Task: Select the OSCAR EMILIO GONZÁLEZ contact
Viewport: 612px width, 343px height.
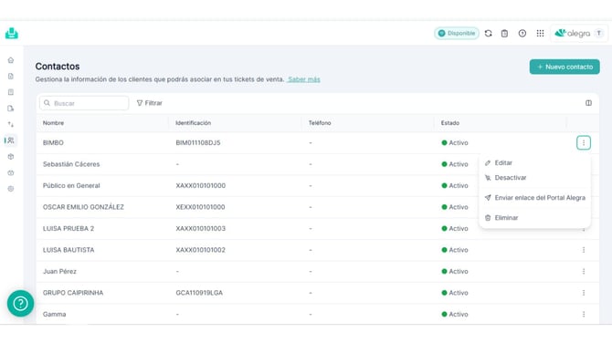Action: click(x=83, y=207)
